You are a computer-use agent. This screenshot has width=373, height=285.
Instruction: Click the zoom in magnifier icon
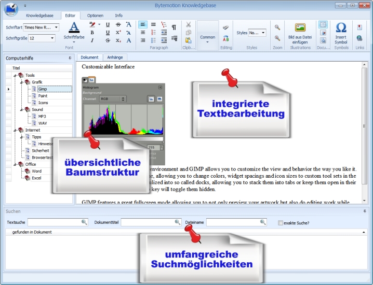[x=277, y=27]
